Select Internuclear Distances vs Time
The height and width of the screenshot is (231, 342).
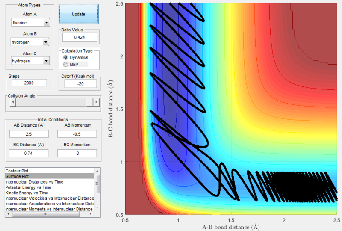(50, 182)
